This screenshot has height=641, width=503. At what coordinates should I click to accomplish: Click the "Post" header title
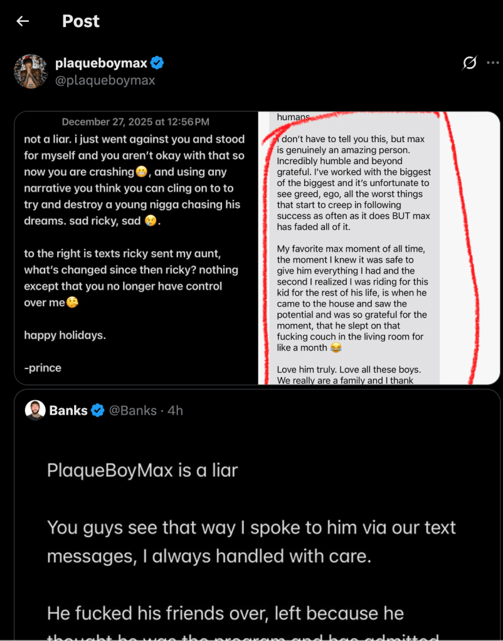point(80,21)
